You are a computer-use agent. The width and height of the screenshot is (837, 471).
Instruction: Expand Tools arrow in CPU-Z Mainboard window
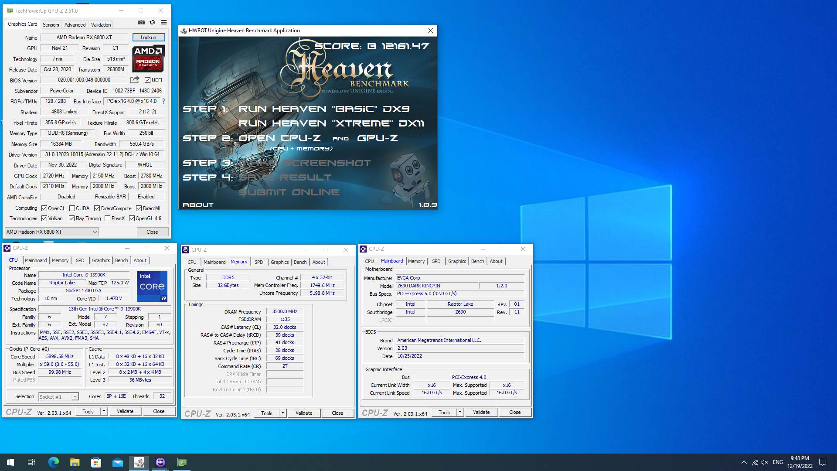pyautogui.click(x=460, y=412)
